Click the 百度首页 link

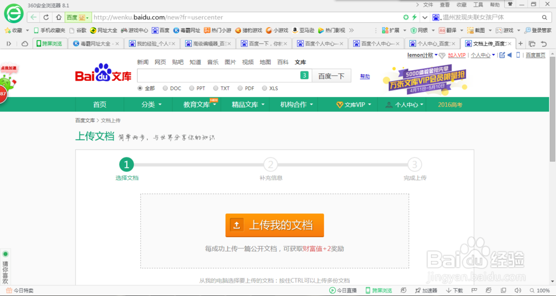[535, 55]
